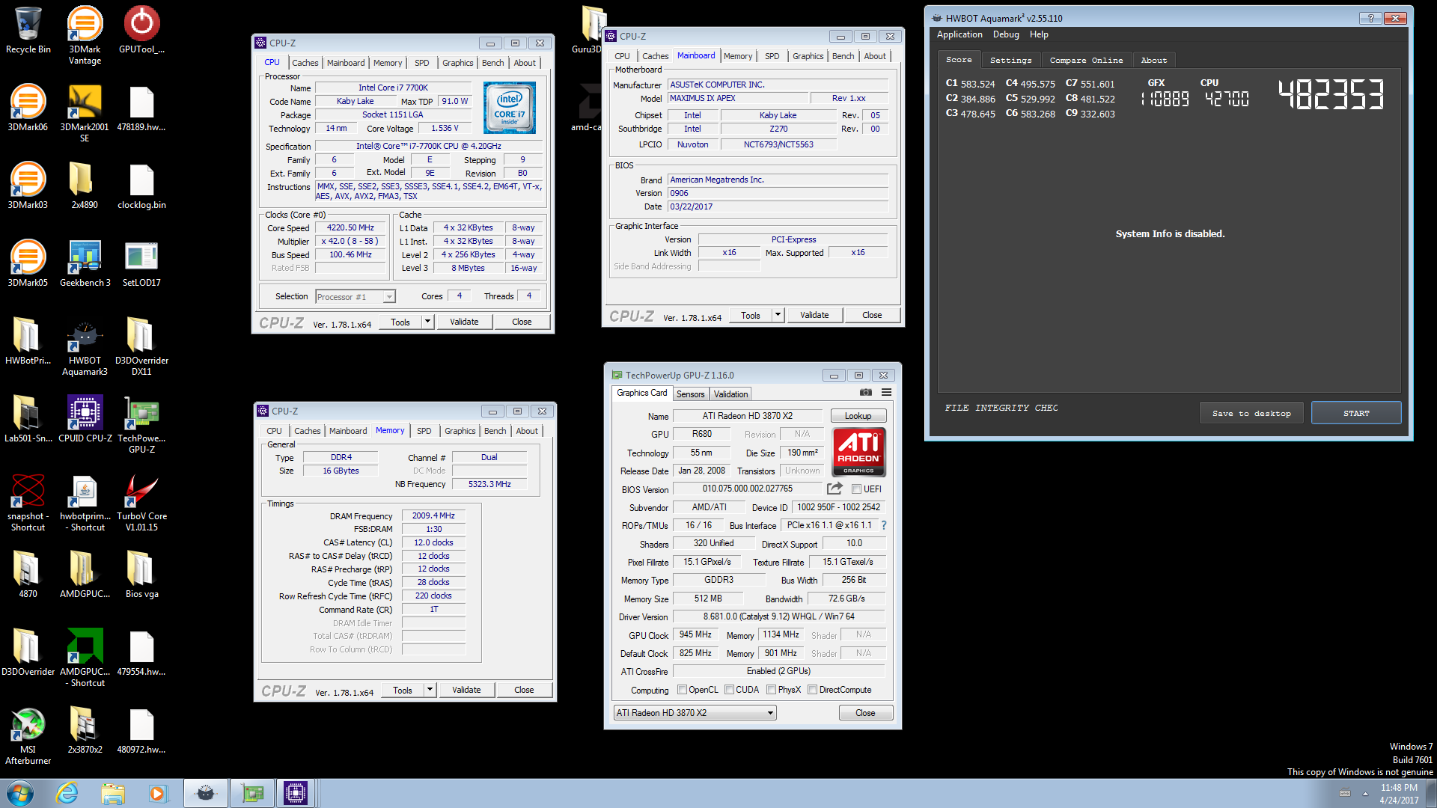The width and height of the screenshot is (1437, 808).
Task: Toggle the DirectCompute checkbox in GPU-Z
Action: coord(812,690)
